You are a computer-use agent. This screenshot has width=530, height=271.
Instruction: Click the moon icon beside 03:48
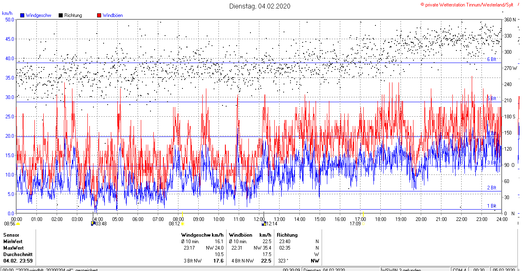(x=93, y=223)
